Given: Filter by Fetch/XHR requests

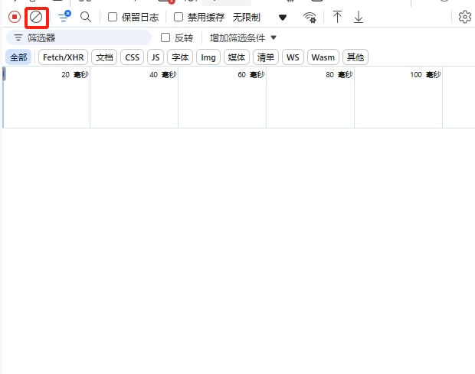Looking at the screenshot, I should coord(63,57).
